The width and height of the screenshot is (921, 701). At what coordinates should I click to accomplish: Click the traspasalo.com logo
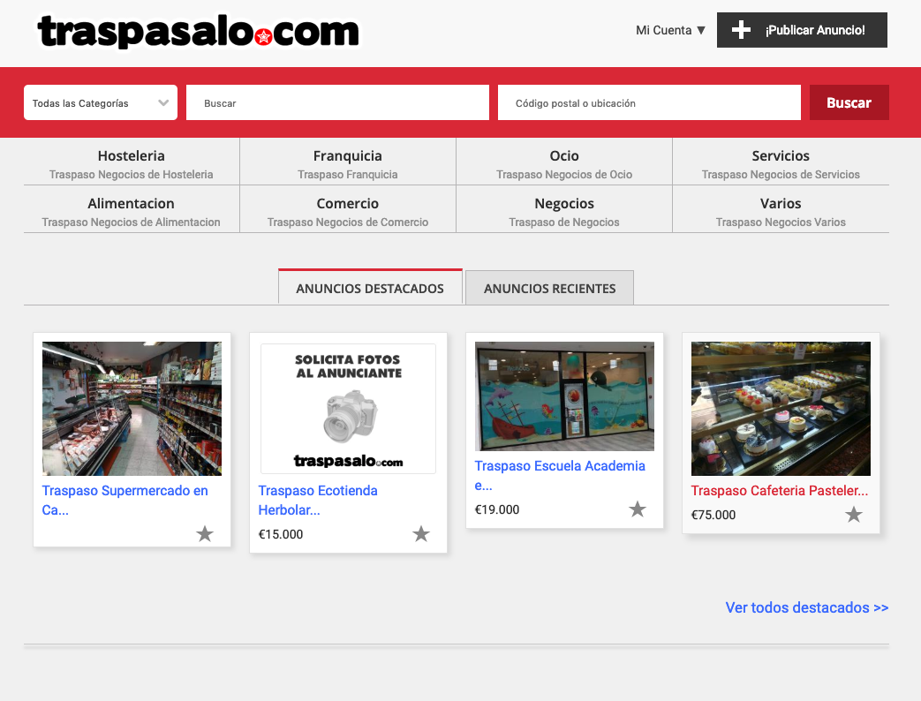click(x=198, y=31)
